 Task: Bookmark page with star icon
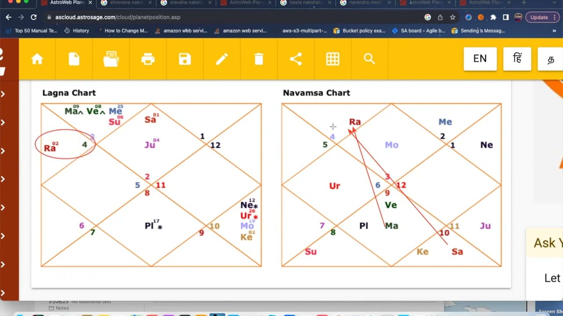click(453, 17)
